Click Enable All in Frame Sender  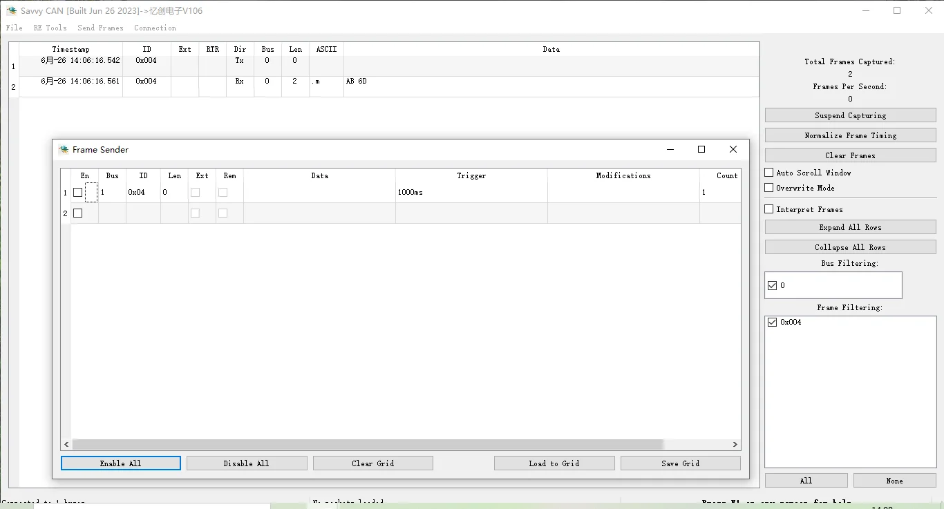[120, 463]
